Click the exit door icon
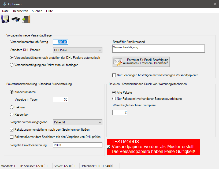 [26, 19]
